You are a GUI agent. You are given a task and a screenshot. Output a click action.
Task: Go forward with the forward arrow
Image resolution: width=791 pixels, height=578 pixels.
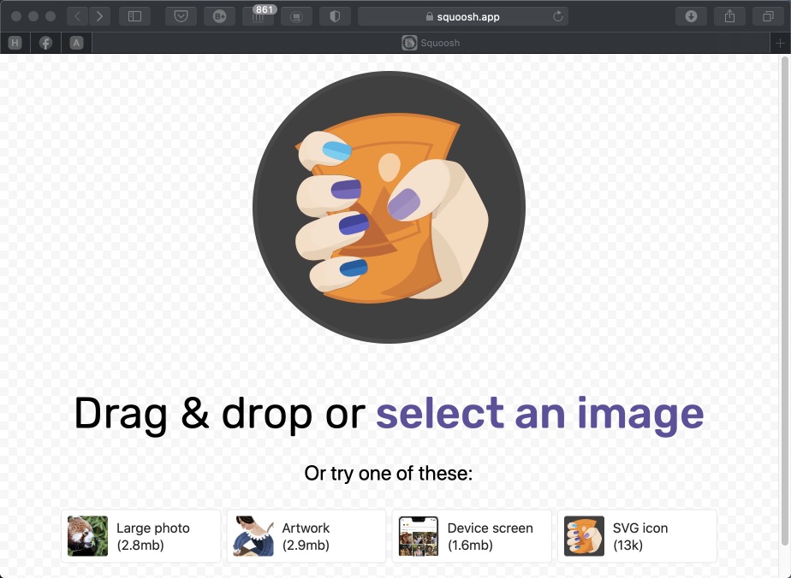click(x=99, y=16)
